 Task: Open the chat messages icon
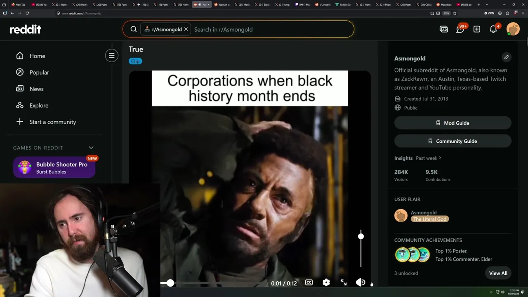(x=460, y=29)
